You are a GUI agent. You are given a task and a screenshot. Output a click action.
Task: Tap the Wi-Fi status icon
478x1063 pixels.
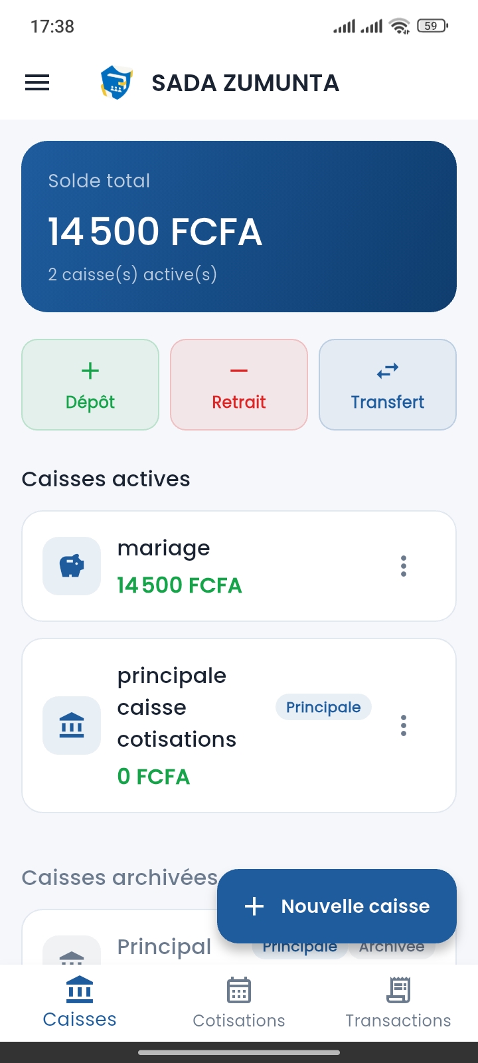tap(400, 26)
